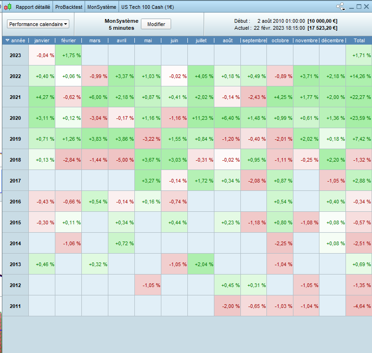Sort by the octobre column header
Viewport: 372px width, 353px height.
click(280, 40)
